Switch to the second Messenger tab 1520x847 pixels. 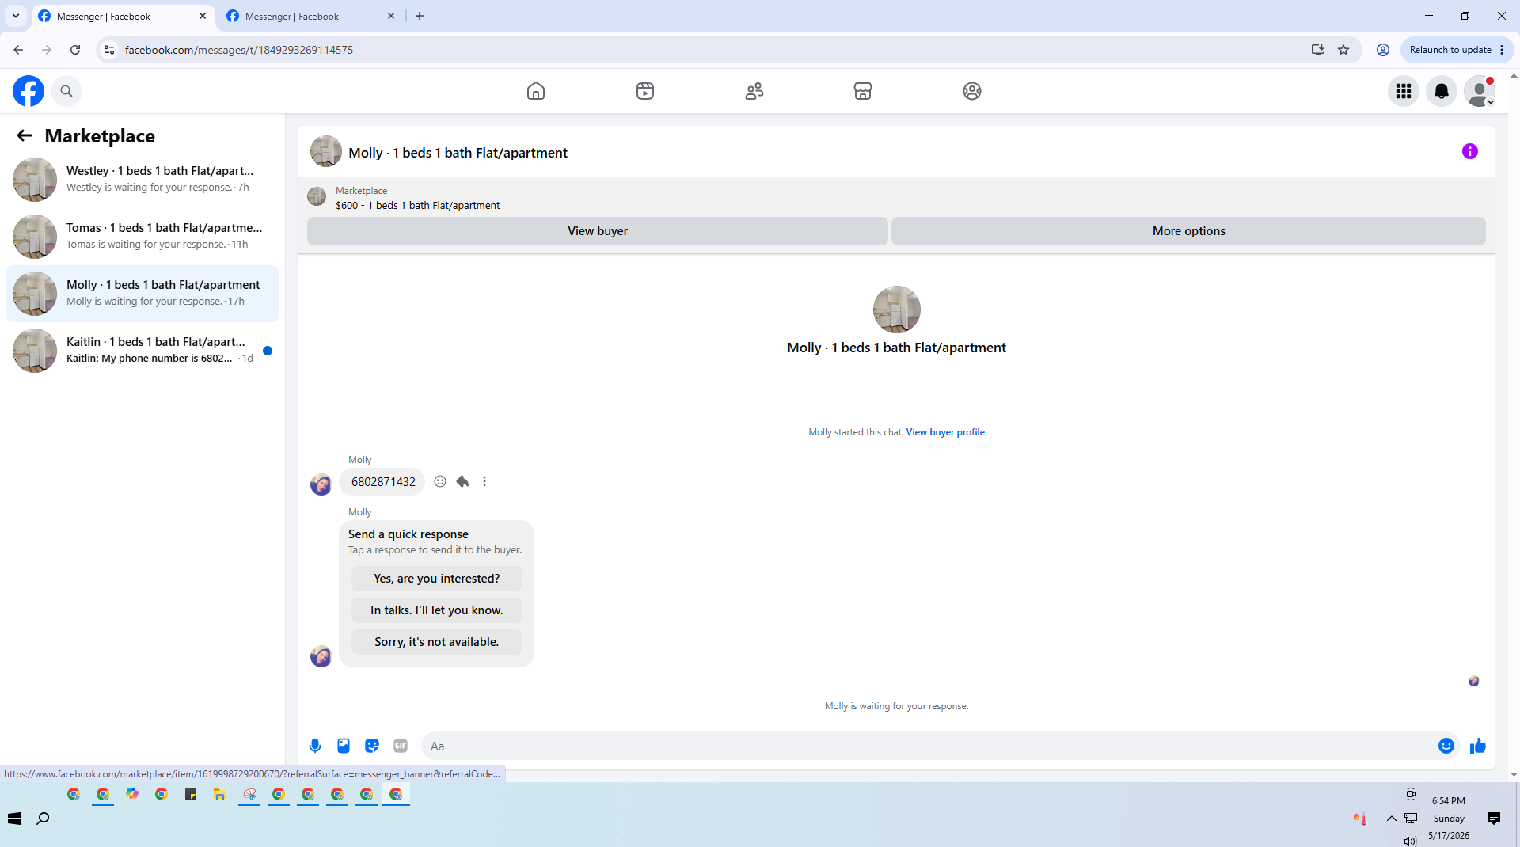tap(309, 16)
